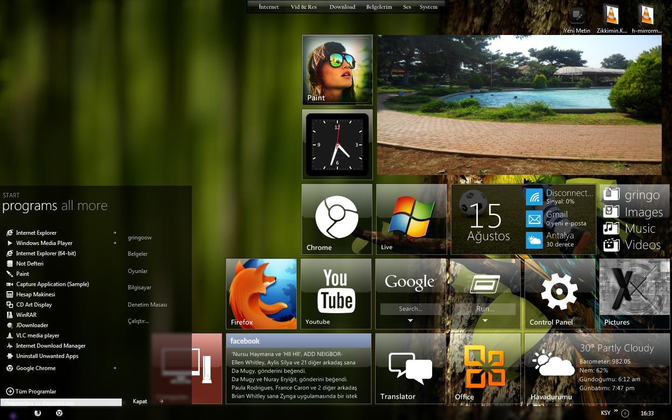Image resolution: width=672 pixels, height=420 pixels.
Task: Open Oyunlar from start menu
Action: (x=138, y=271)
